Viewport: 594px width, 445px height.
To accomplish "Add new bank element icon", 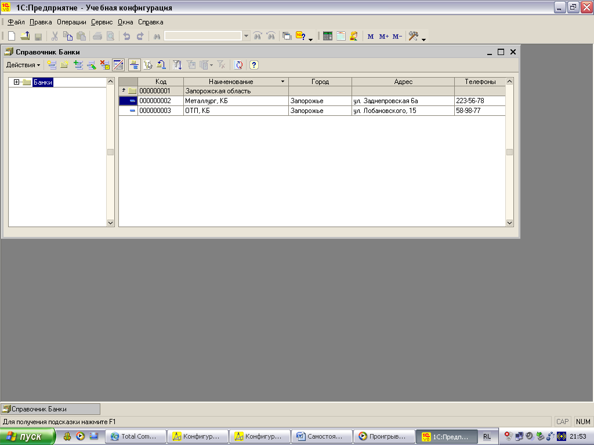I will point(52,65).
